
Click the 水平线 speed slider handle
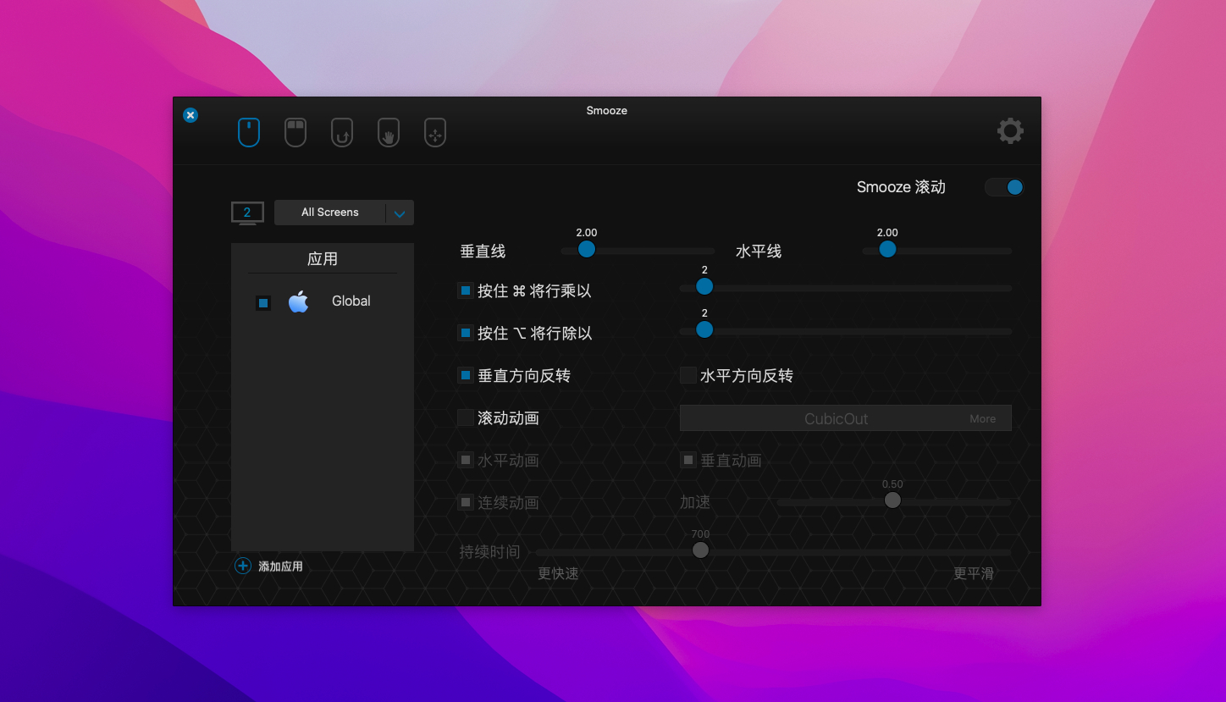(887, 249)
